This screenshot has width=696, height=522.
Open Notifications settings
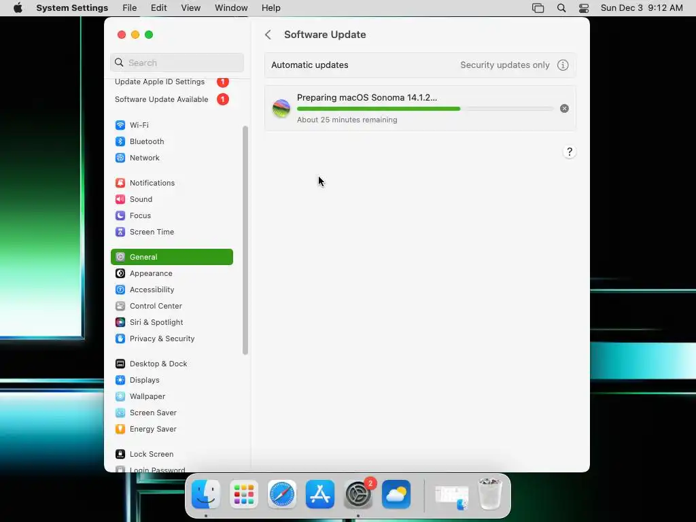(172, 183)
